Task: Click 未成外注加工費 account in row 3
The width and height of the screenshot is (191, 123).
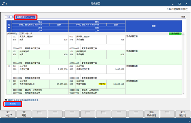Action: click(83, 69)
